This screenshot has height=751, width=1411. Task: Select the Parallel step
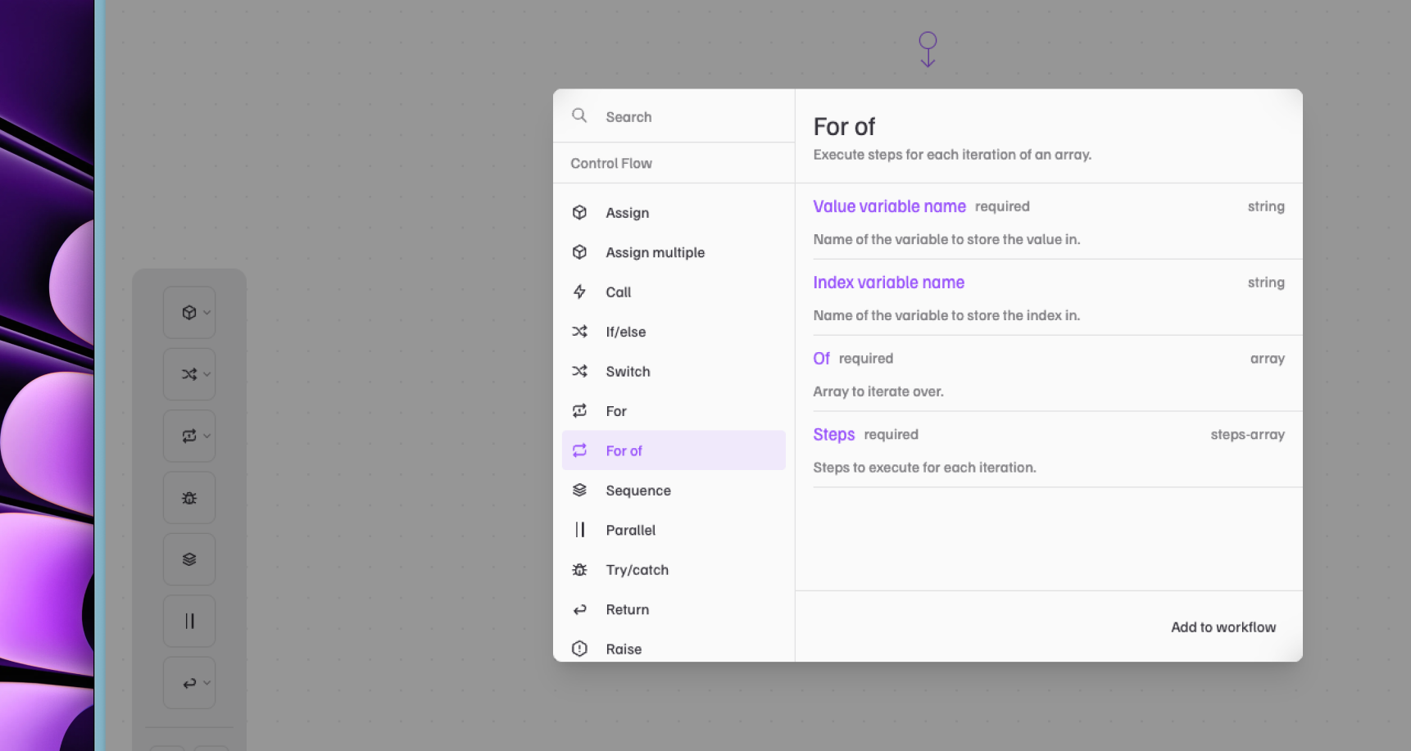tap(674, 530)
